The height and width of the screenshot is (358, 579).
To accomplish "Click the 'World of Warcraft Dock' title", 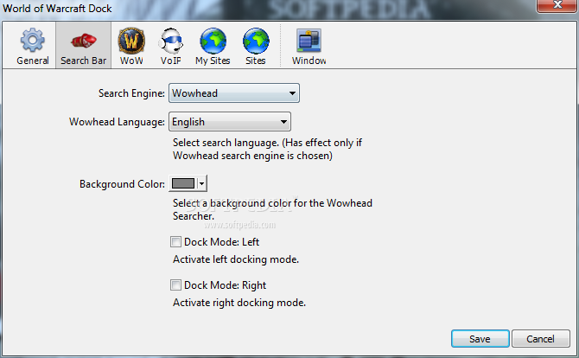I will [57, 8].
